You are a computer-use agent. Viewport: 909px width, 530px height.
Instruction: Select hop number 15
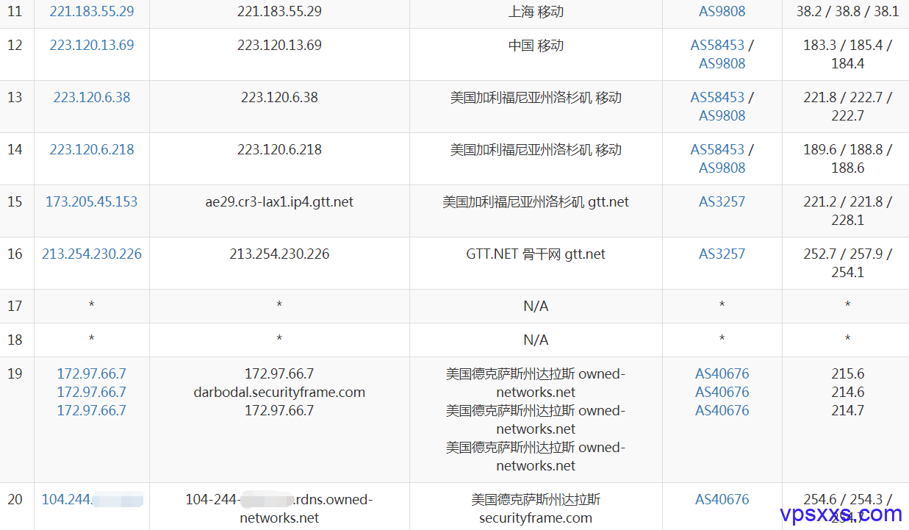[x=15, y=201]
